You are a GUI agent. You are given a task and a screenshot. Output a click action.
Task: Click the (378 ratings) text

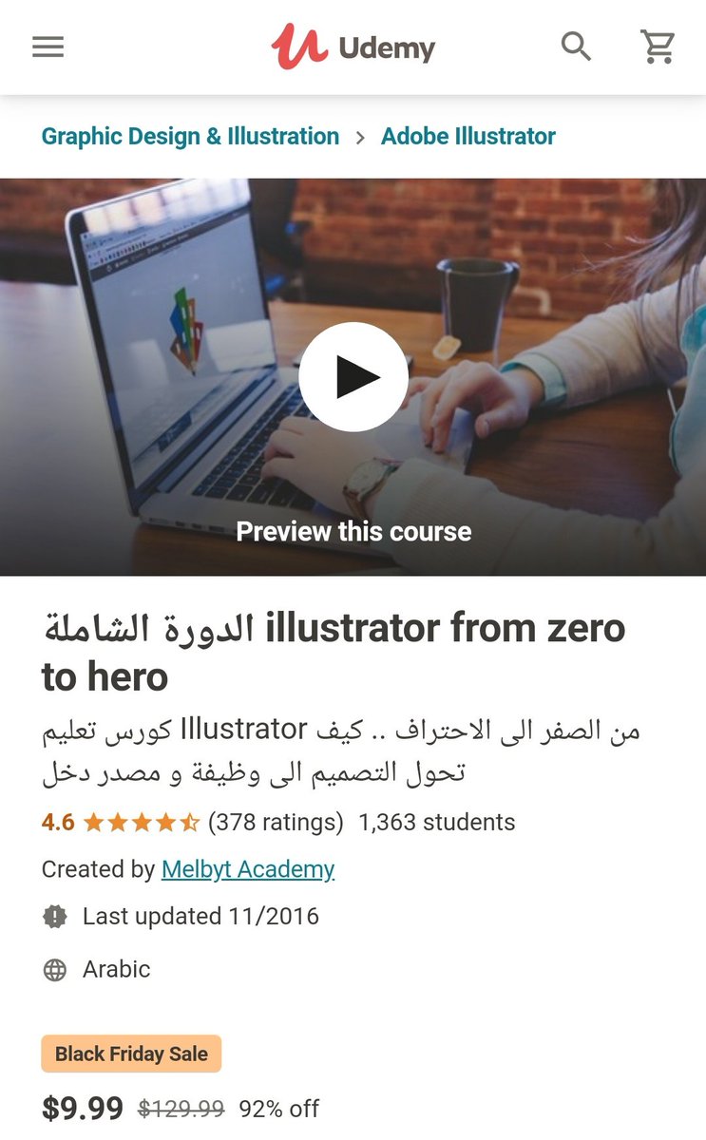coord(276,823)
